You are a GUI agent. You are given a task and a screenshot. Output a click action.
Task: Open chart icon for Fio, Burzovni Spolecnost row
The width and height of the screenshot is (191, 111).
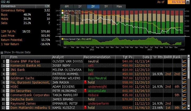184,83
